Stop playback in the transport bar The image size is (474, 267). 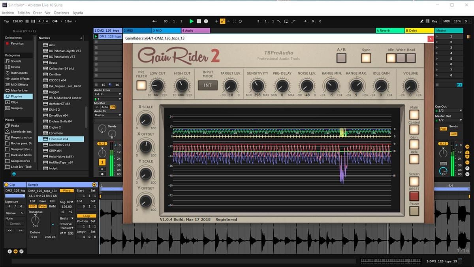199,21
